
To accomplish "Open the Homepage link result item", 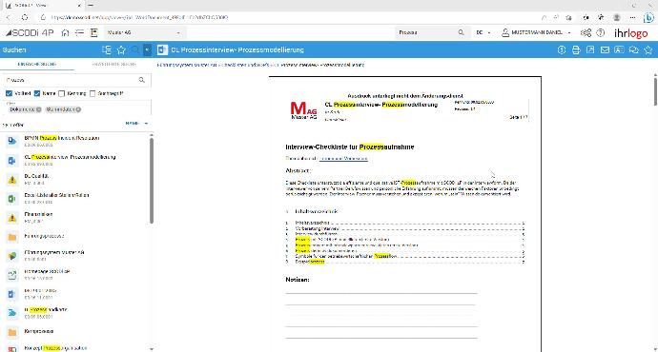I will tap(75, 275).
